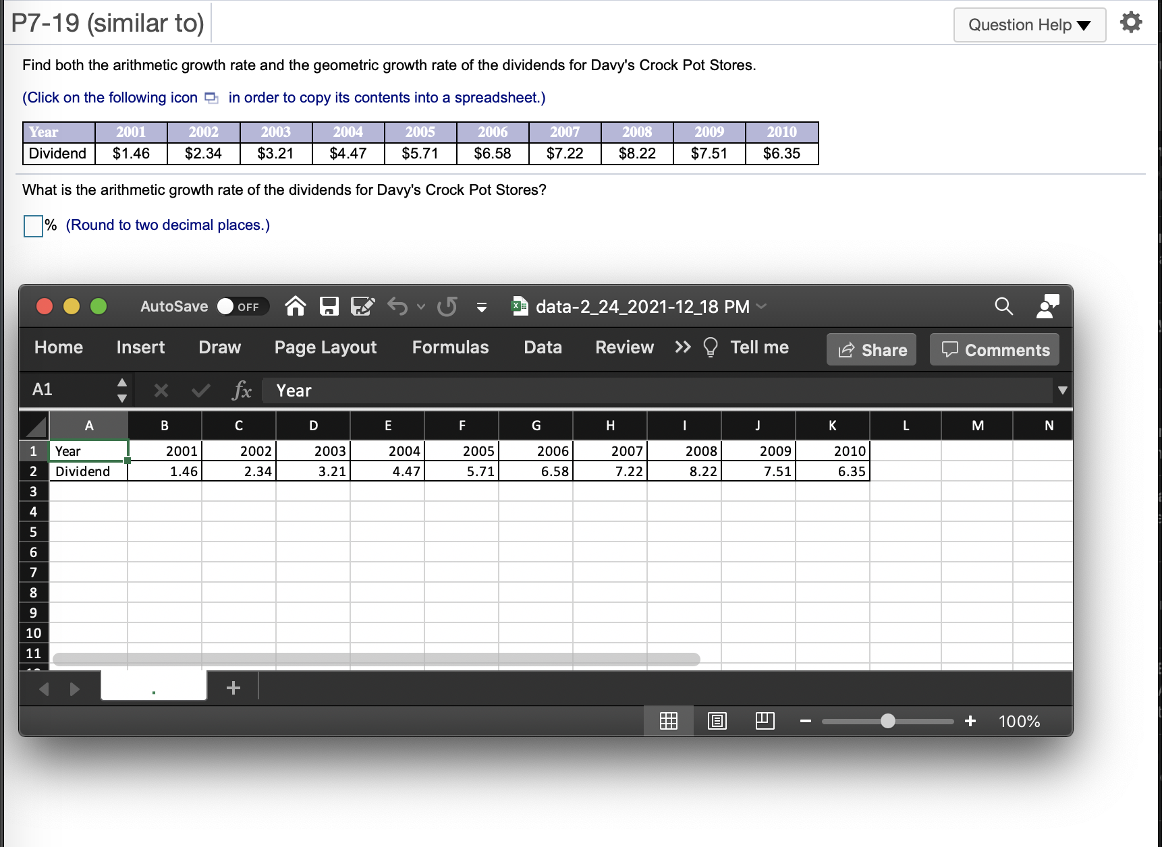This screenshot has width=1162, height=847.
Task: Open the Review ribbon tab
Action: tap(624, 347)
